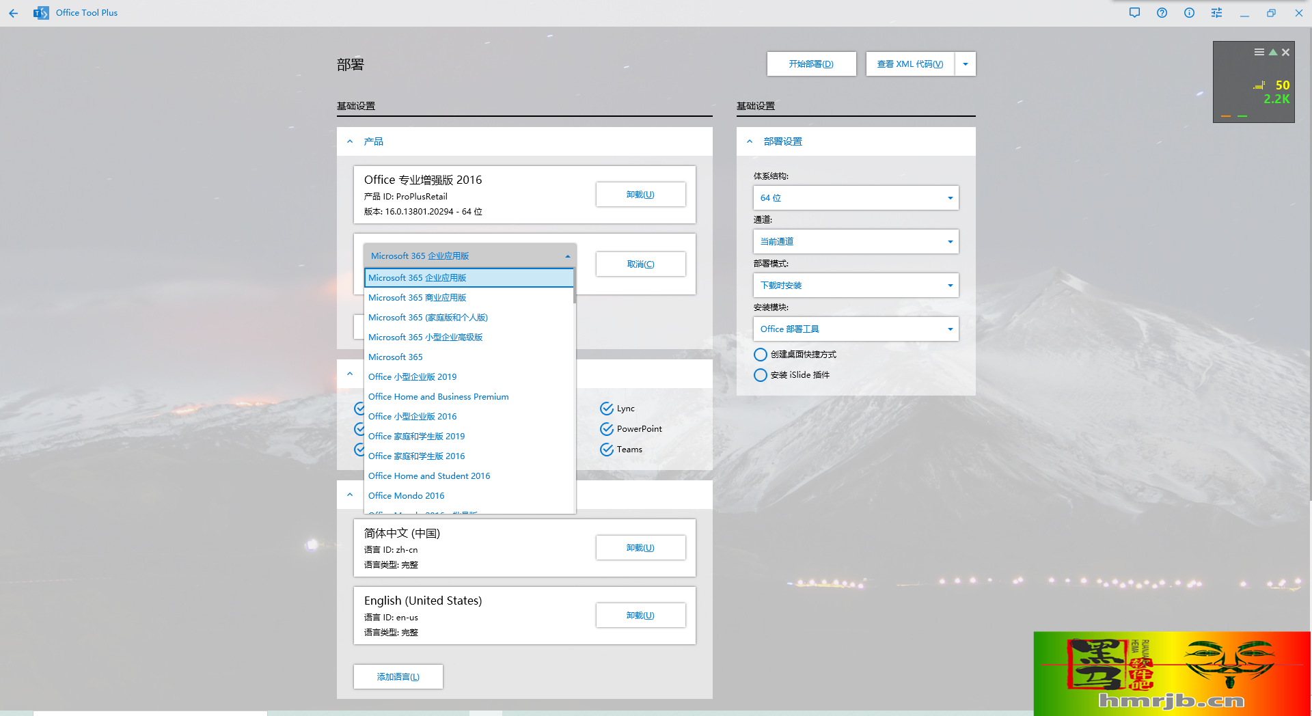Close the network speed widget
Screen dimensions: 1312x716
tap(1285, 52)
